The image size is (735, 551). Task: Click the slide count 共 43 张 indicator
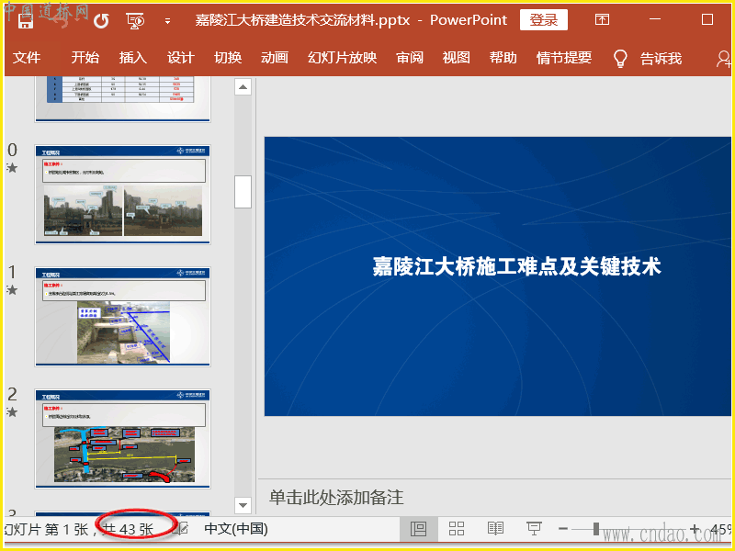[x=129, y=530]
